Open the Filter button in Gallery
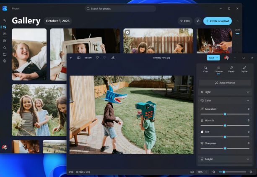 point(185,21)
